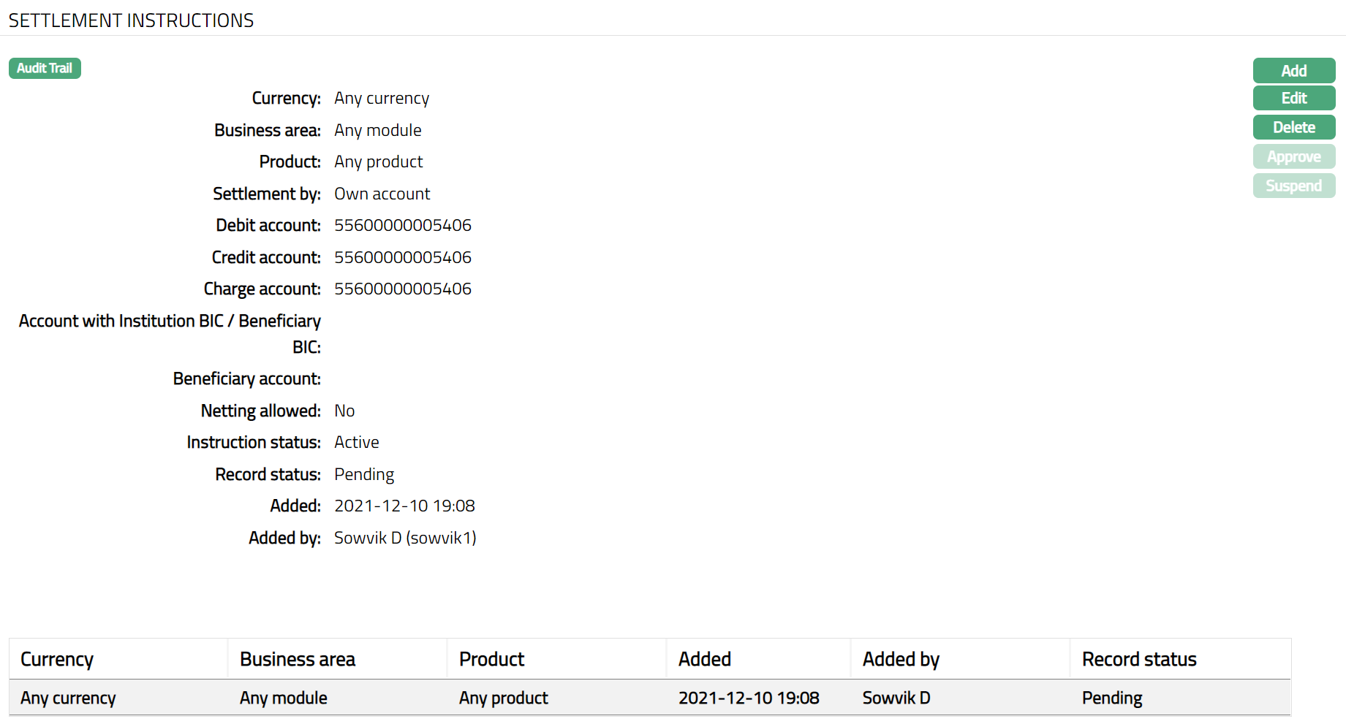Delete this settlement instruction
This screenshot has height=727, width=1346.
(x=1293, y=127)
